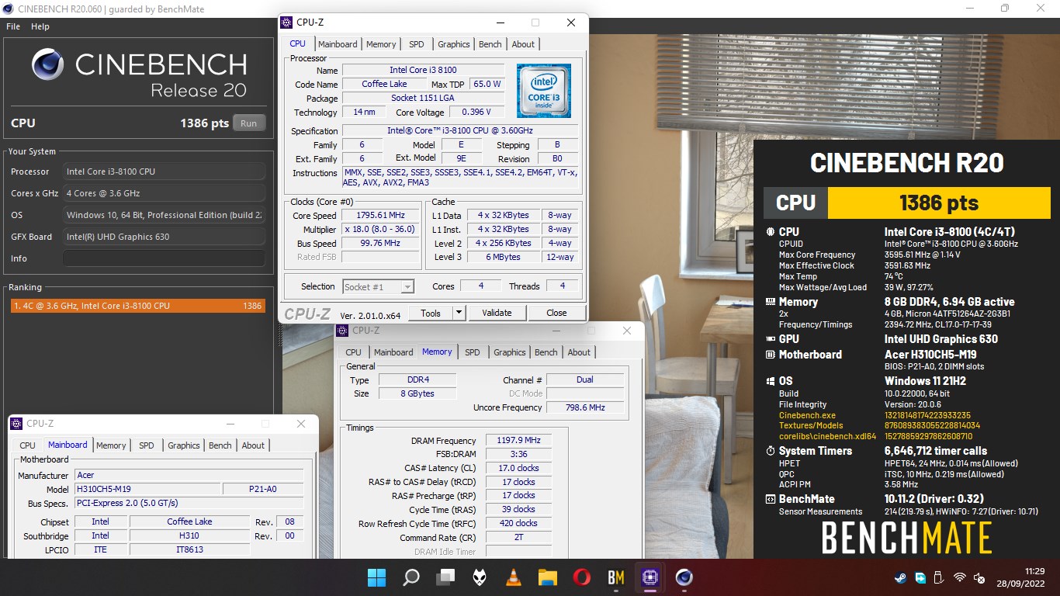Click the GFX Board field in Cinebench
Viewport: 1060px width, 596px height.
[x=164, y=237]
